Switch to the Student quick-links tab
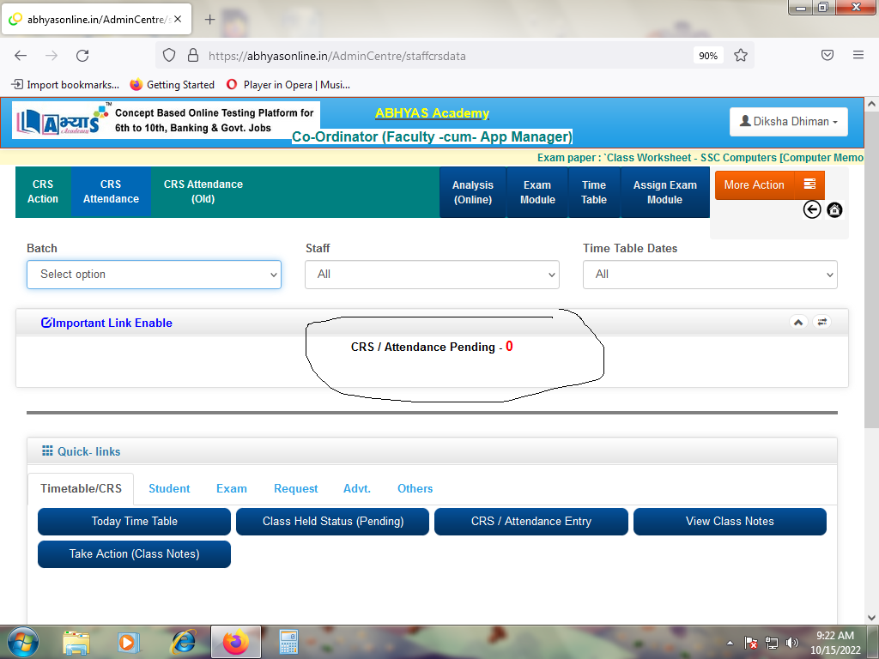The height and width of the screenshot is (659, 879). click(169, 488)
